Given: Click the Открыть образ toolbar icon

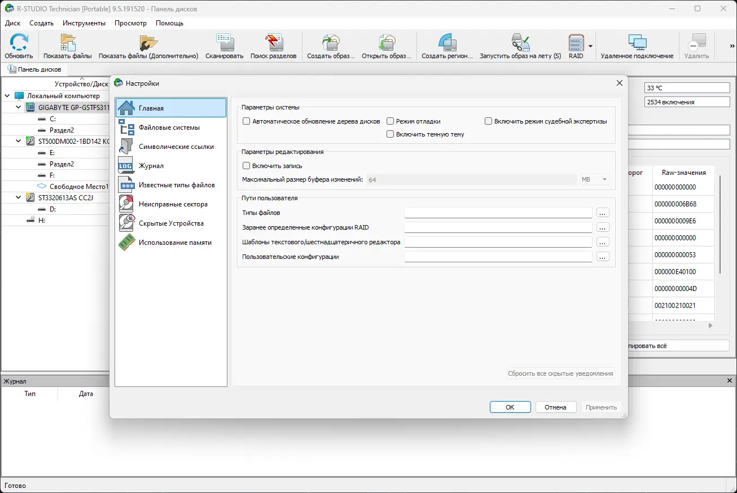Looking at the screenshot, I should [387, 43].
